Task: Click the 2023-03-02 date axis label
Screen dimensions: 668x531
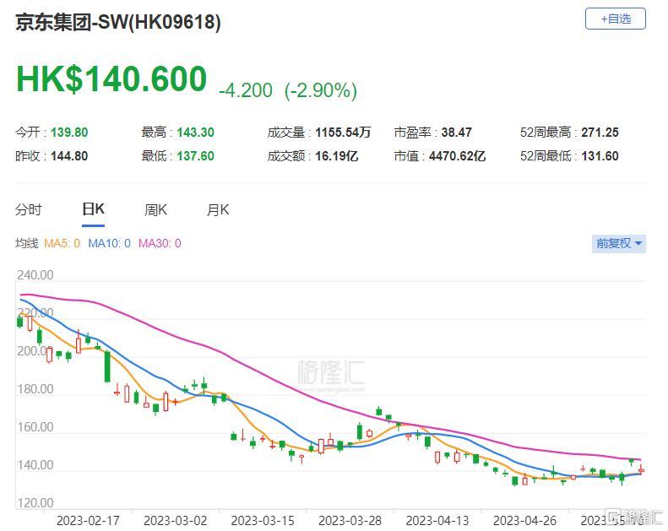Action: (x=175, y=521)
